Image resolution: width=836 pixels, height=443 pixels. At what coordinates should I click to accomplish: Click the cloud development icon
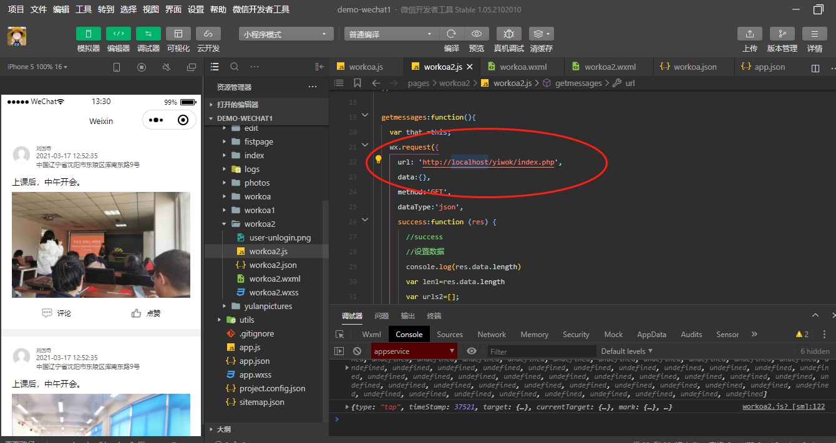tap(208, 34)
